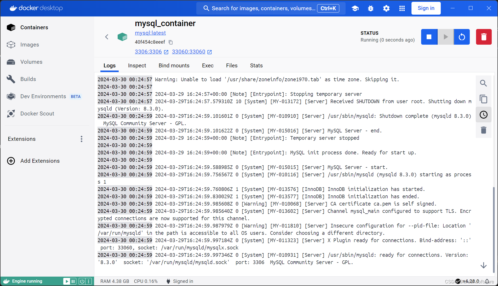Screen dimensions: 498x286
Task: Open Docker Scout in sidebar
Action: pyautogui.click(x=47, y=114)
